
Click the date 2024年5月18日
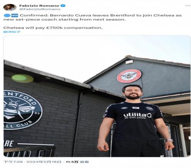[x=44, y=162]
